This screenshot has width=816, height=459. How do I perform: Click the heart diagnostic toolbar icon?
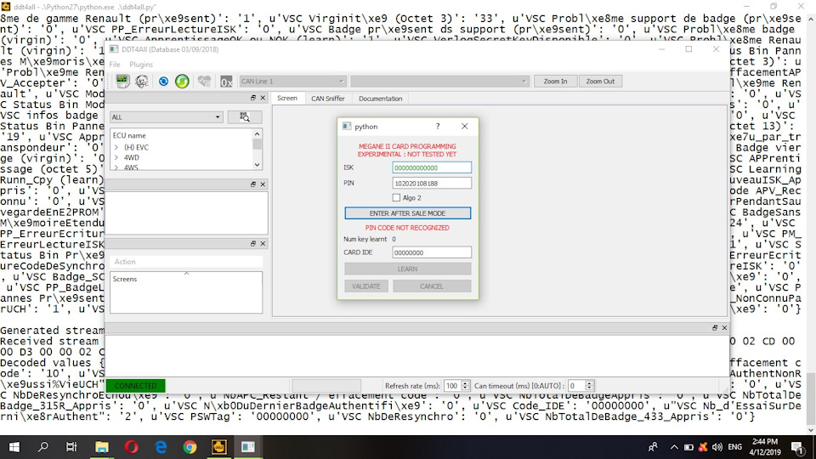pos(204,82)
